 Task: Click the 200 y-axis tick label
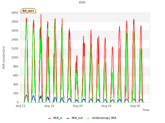[x=16, y=93]
